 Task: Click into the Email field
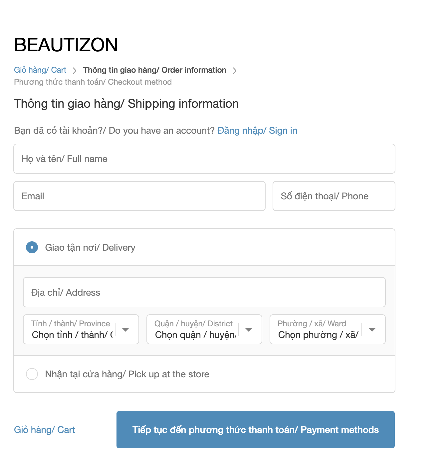[x=139, y=196]
